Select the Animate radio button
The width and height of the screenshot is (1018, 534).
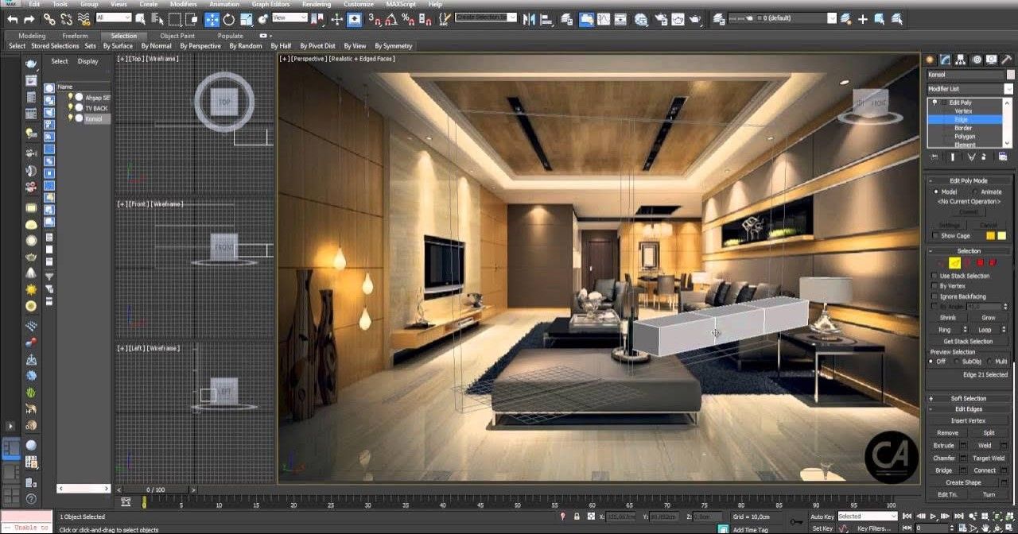coord(976,192)
